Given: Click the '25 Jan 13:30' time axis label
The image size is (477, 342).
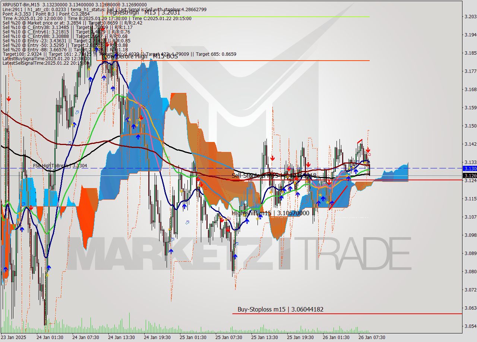Looking at the screenshot, I should (x=264, y=338).
